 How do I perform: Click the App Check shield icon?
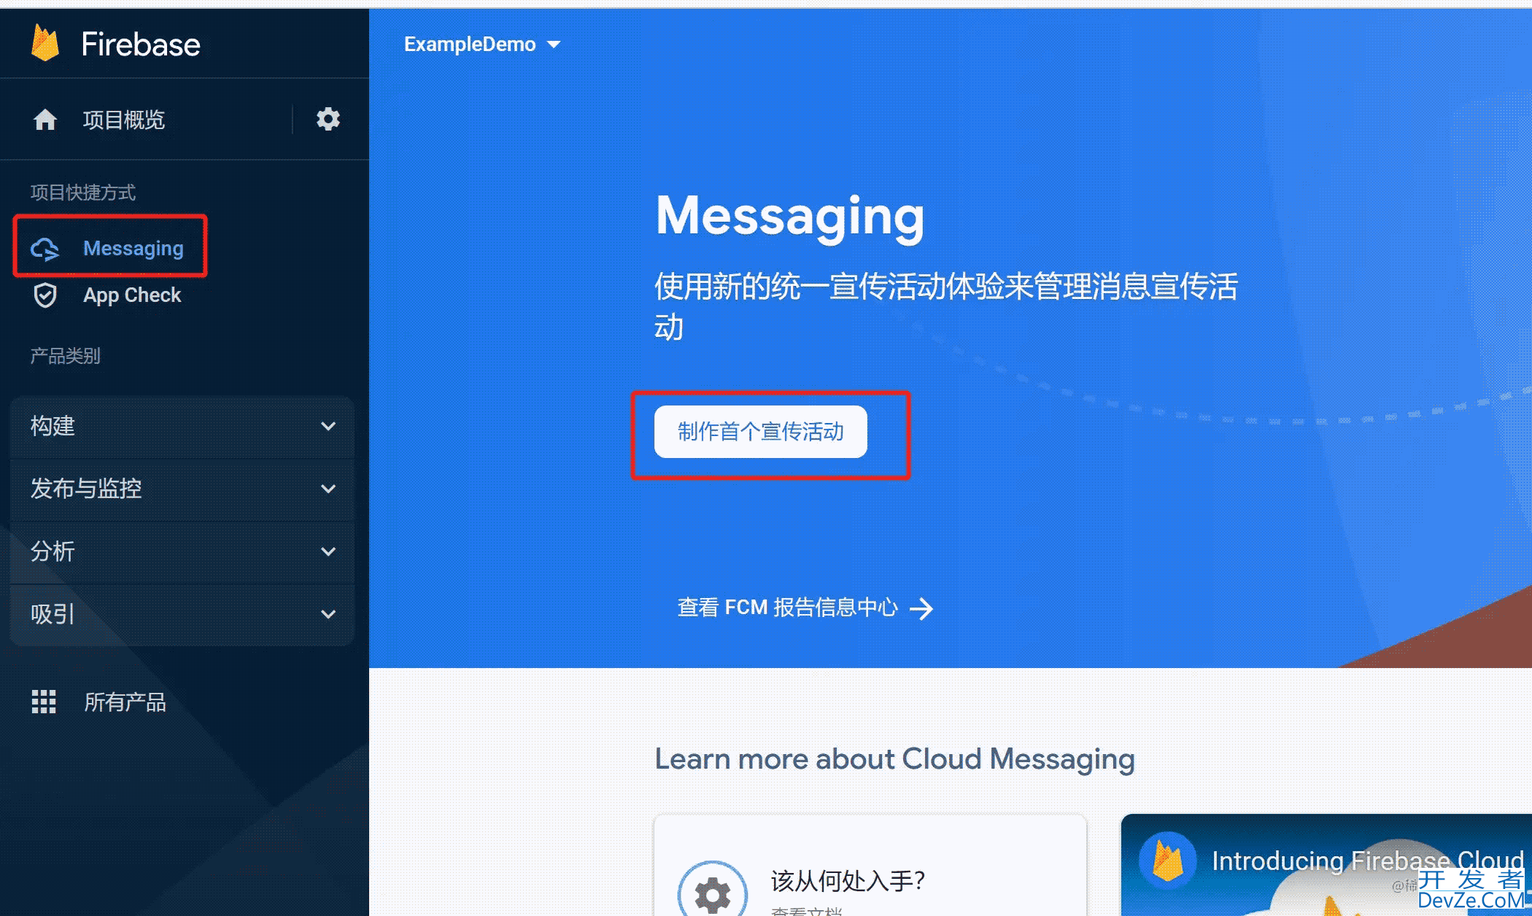point(45,295)
